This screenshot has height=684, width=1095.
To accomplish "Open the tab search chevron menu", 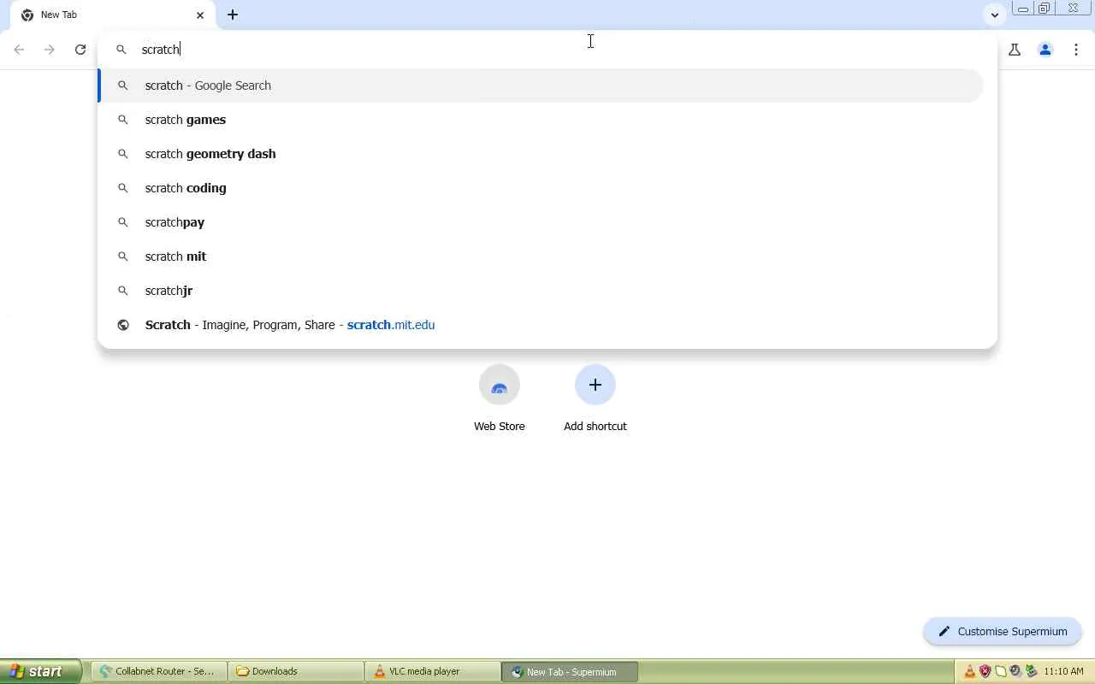I will click(994, 15).
